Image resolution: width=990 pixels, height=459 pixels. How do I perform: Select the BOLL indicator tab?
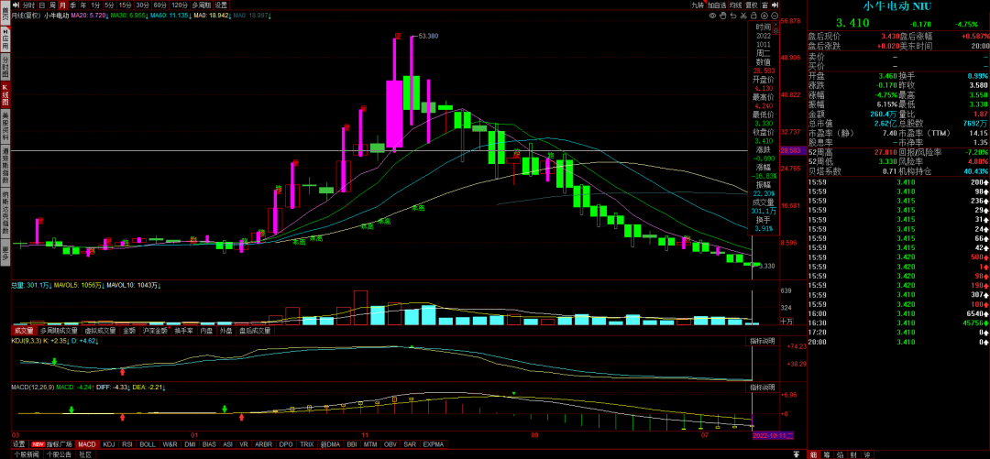click(x=148, y=443)
